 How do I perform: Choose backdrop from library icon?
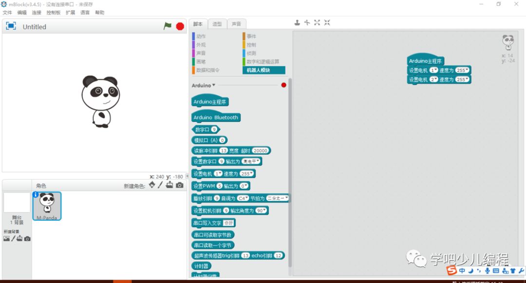click(x=6, y=238)
